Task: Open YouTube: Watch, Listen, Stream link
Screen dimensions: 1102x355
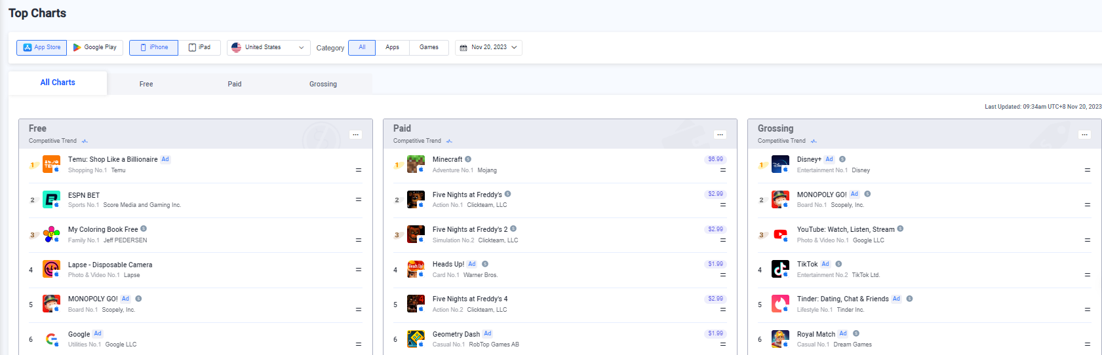Action: (846, 229)
